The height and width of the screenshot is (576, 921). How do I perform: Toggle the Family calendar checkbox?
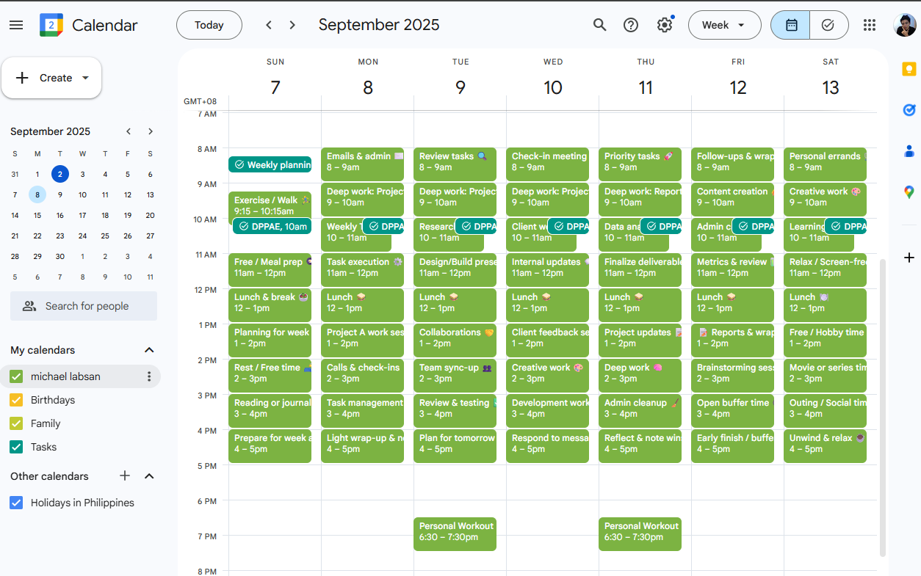click(16, 423)
